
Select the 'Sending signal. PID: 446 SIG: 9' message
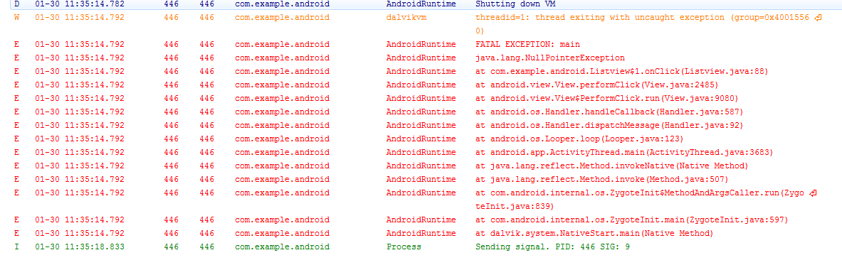click(554, 247)
